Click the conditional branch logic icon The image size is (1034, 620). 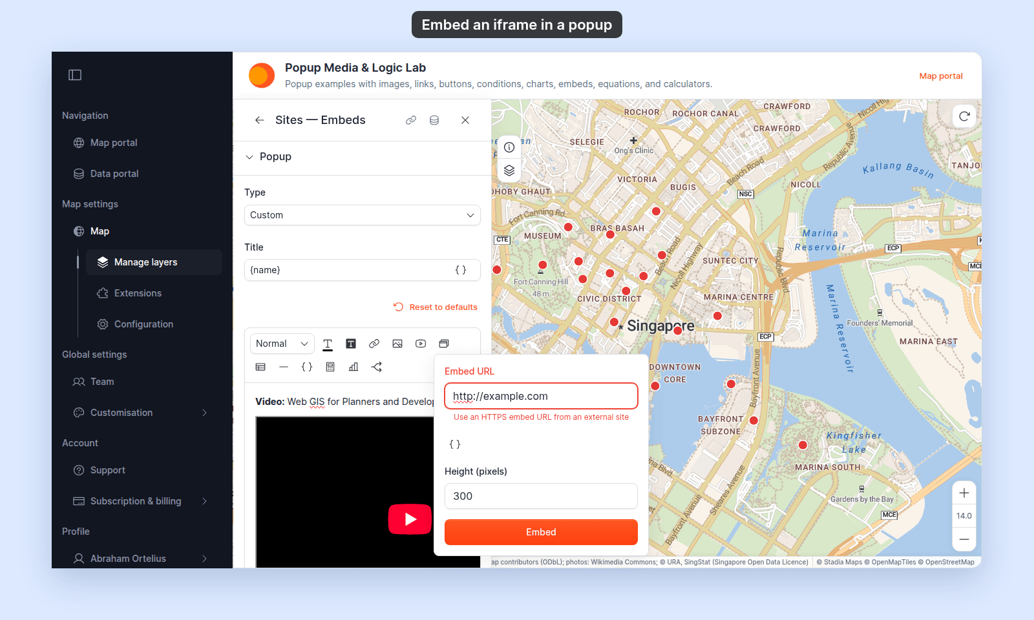coord(377,367)
